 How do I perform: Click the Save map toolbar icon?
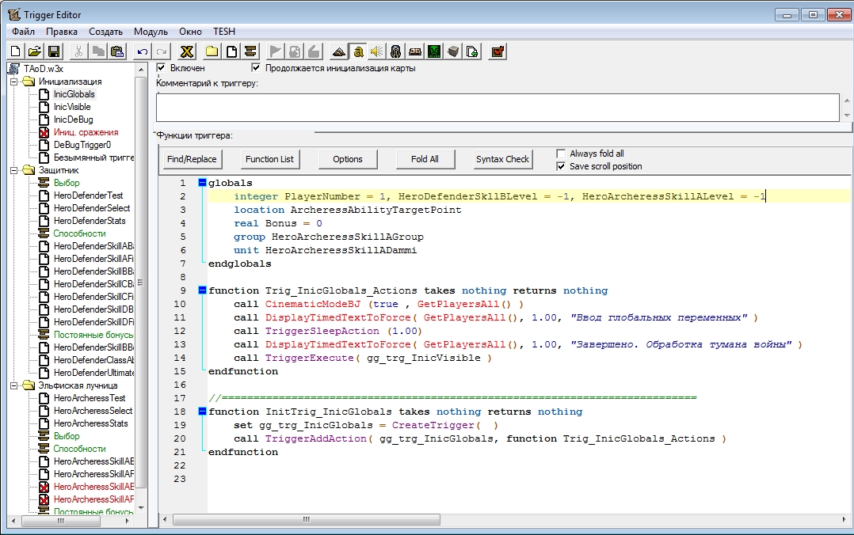[x=54, y=51]
